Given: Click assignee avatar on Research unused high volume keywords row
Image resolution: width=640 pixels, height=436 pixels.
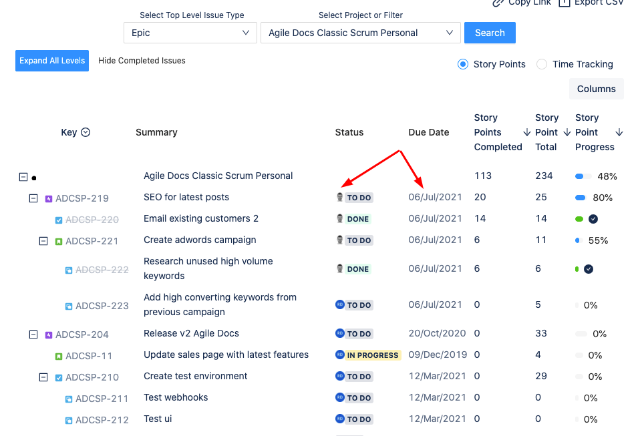Looking at the screenshot, I should [339, 268].
